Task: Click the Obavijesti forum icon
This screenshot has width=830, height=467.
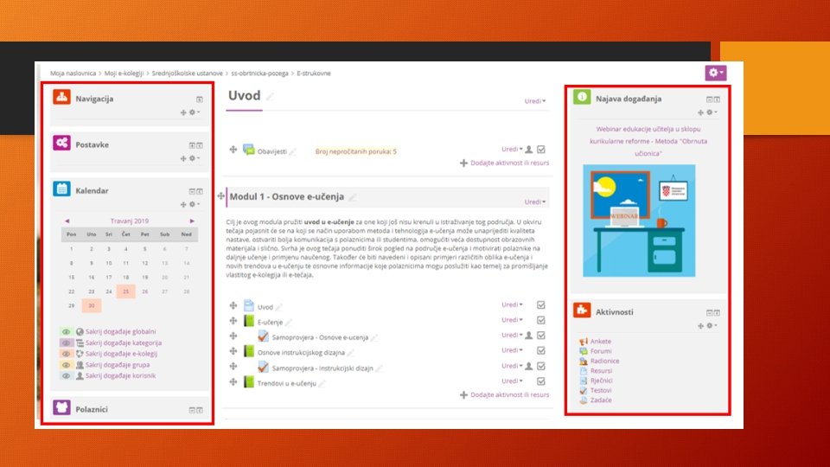Action: click(249, 150)
